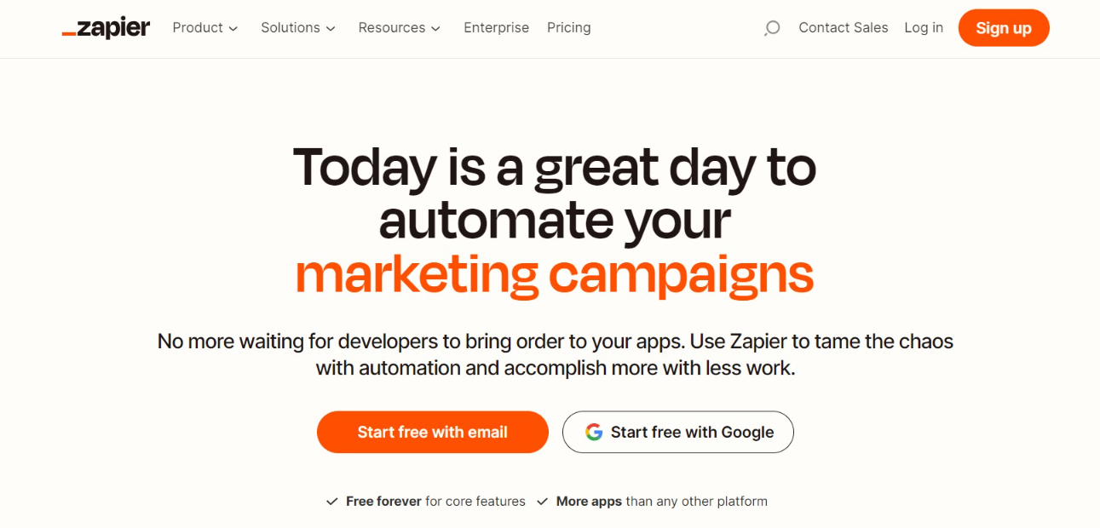Open the Pricing page
The image size is (1100, 528).
568,28
